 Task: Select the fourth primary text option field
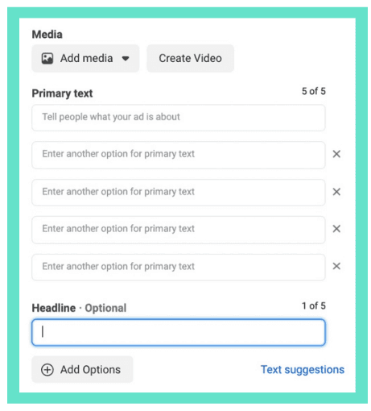coord(179,230)
